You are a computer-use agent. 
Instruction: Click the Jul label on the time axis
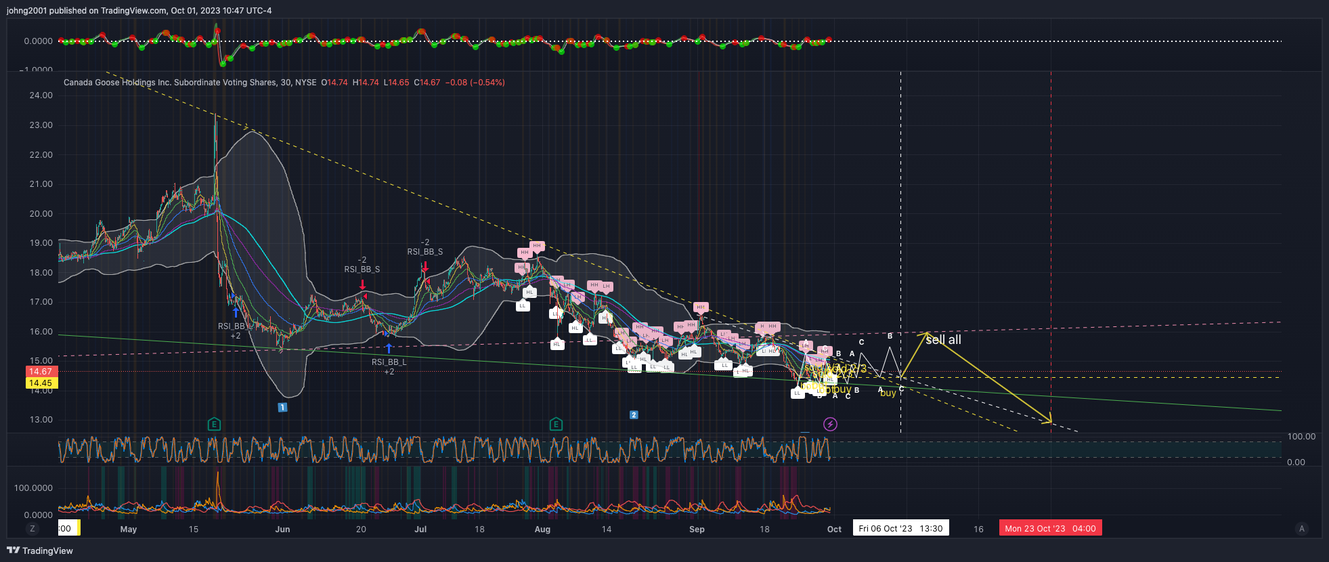click(x=420, y=529)
